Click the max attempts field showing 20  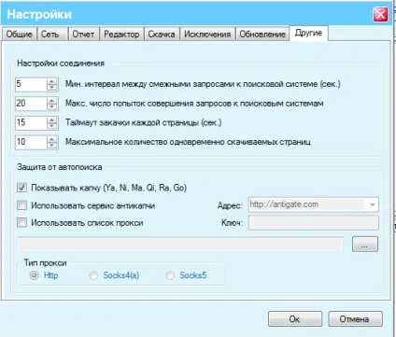click(31, 104)
